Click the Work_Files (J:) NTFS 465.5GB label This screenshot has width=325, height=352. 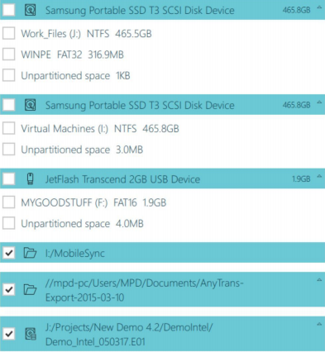click(86, 34)
